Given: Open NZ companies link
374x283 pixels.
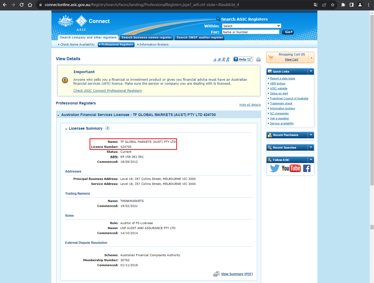Looking at the screenshot, I should coord(279,113).
